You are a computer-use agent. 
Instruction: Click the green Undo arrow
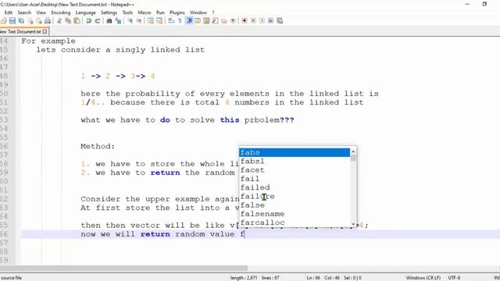pyautogui.click(x=88, y=21)
